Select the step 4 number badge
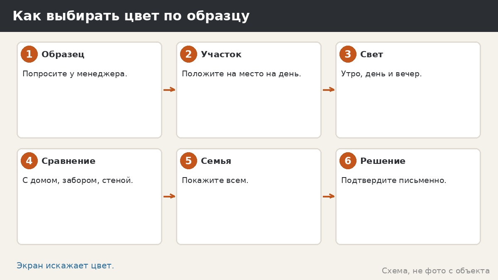The image size is (498, 280). pos(29,161)
